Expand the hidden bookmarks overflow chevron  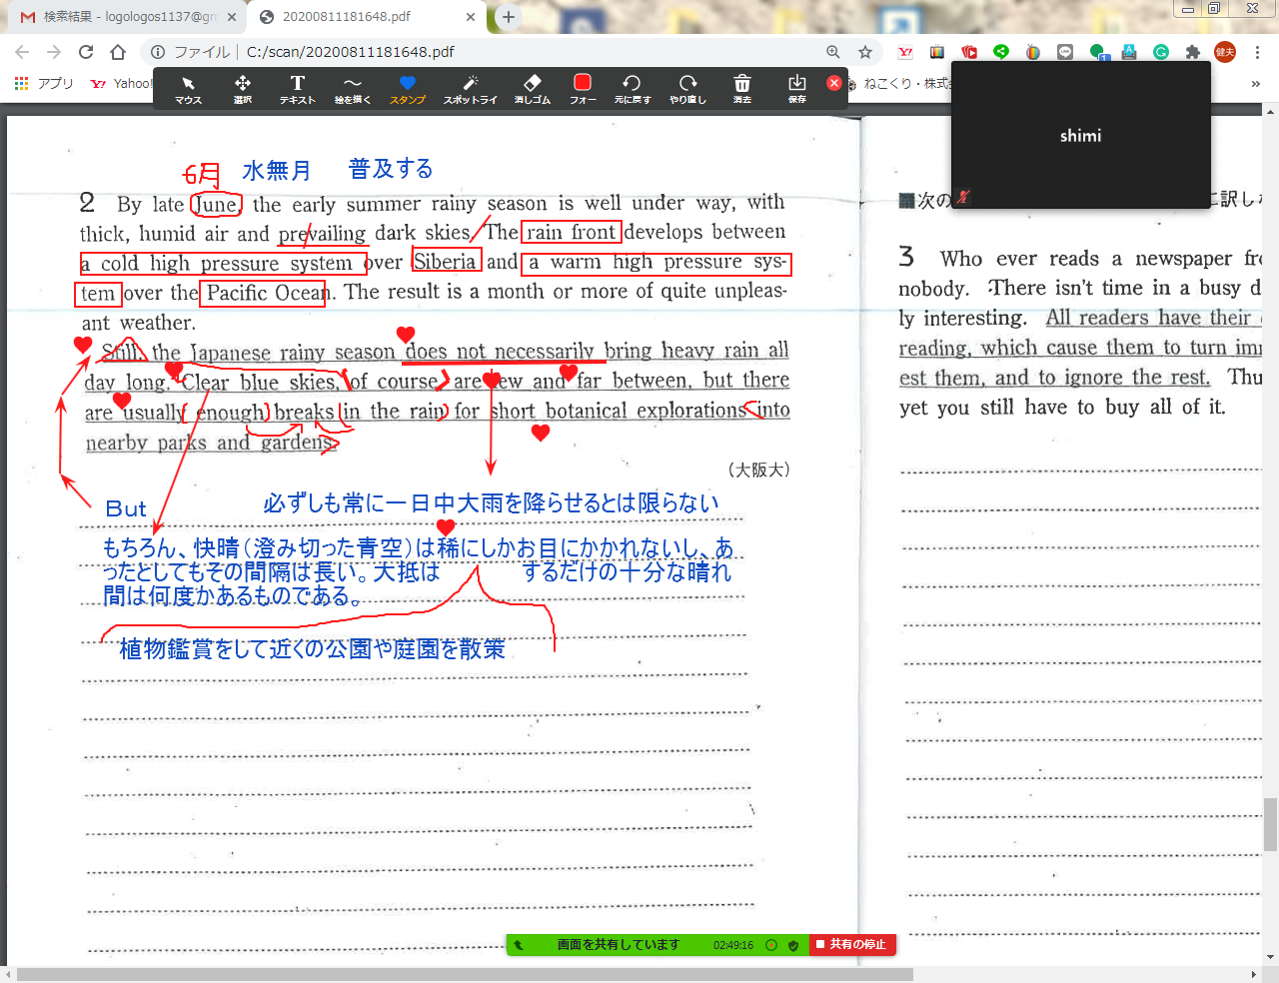click(x=1255, y=84)
